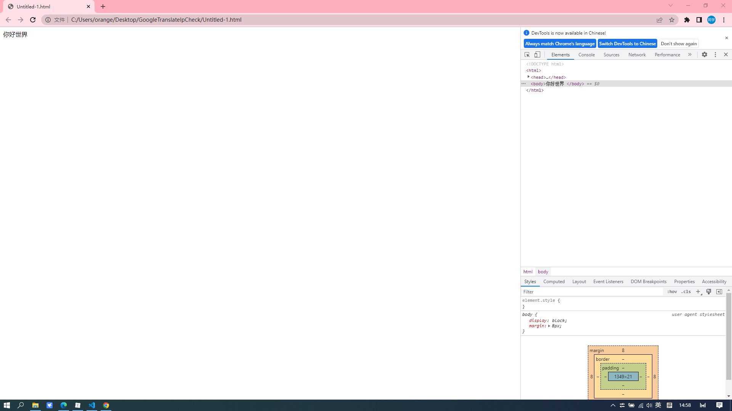Click the device toolbar toggle icon
The width and height of the screenshot is (732, 411).
[x=538, y=54]
